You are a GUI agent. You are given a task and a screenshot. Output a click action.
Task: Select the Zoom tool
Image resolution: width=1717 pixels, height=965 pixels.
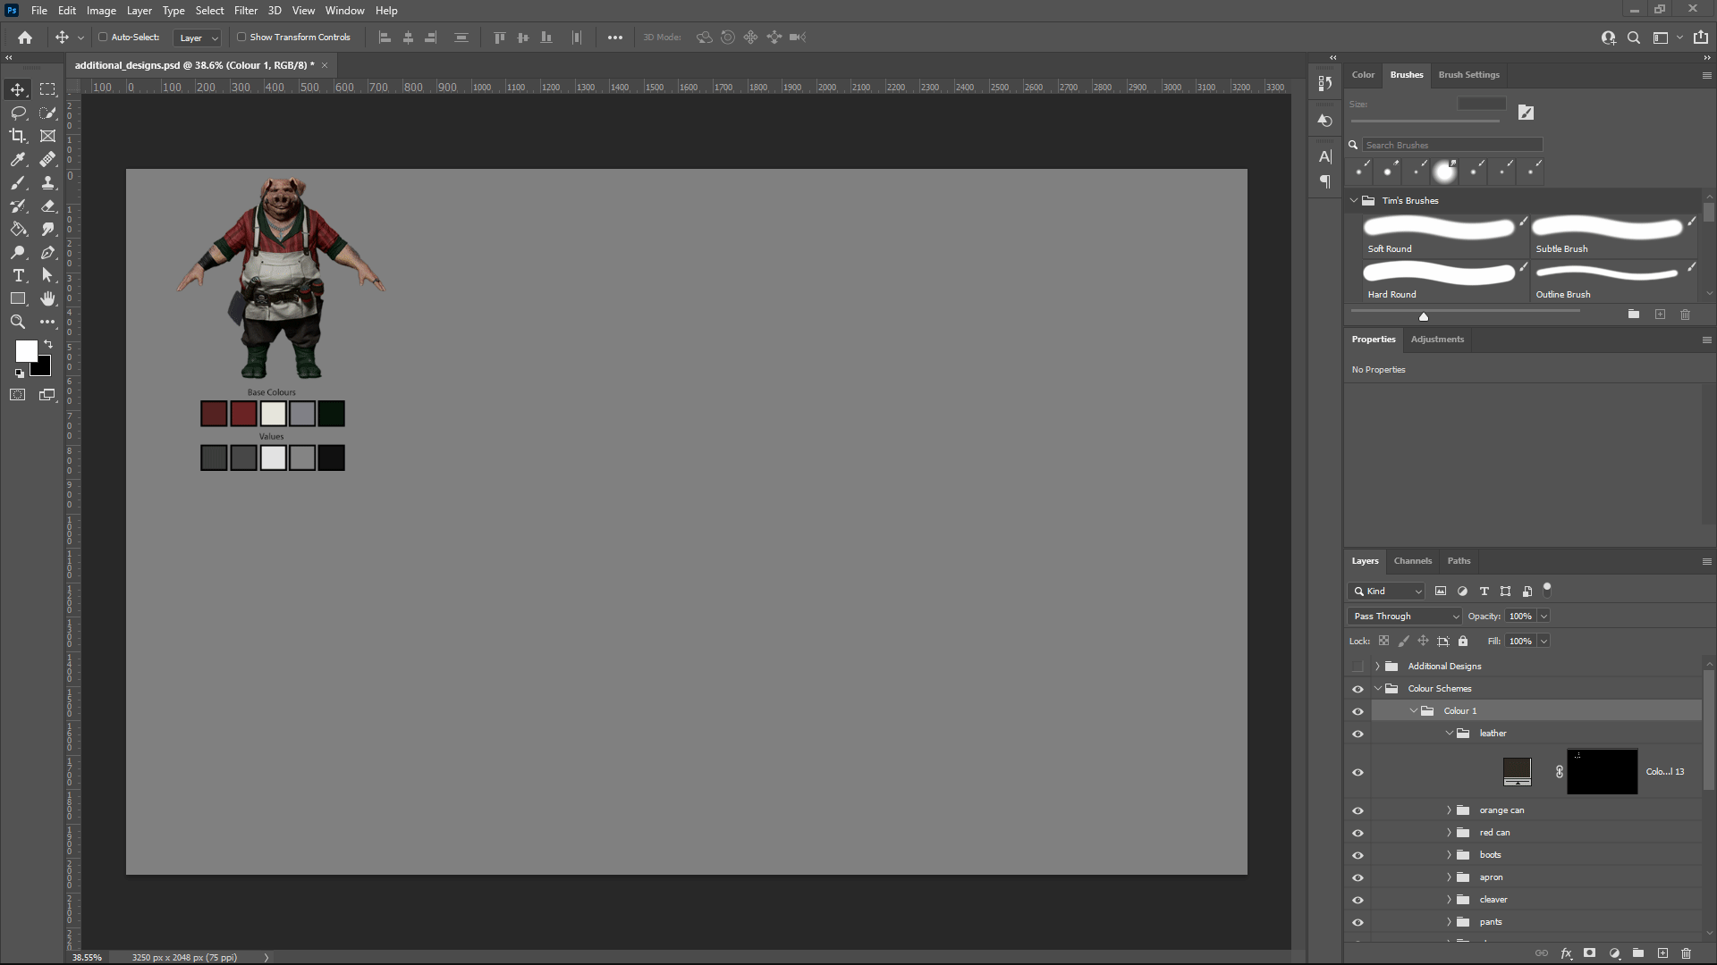pyautogui.click(x=18, y=322)
